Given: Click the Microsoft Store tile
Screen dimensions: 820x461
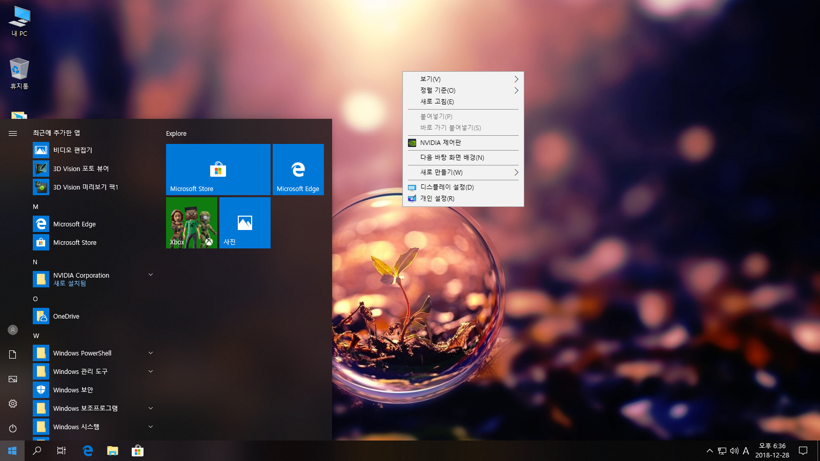Looking at the screenshot, I should (x=218, y=170).
